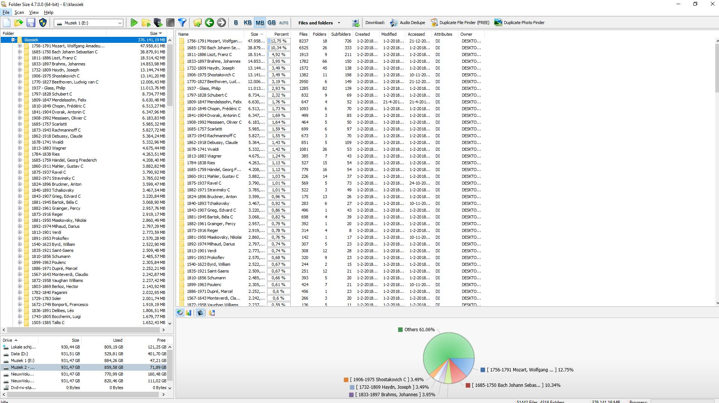Sort the list by the Name column header

coord(211,34)
